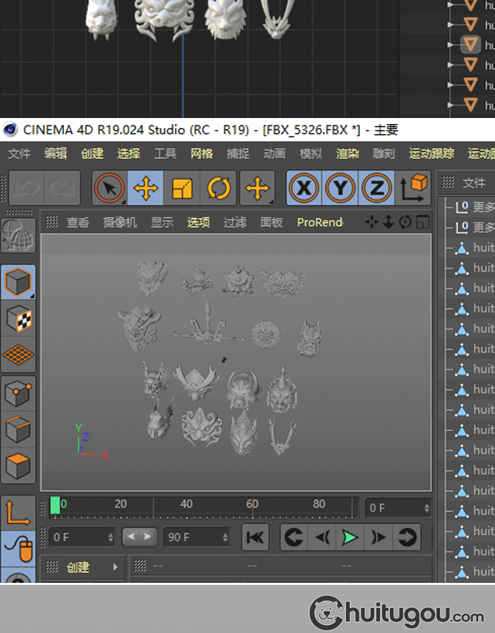Screen dimensions: 495x633
Task: Open viewport 选项 menu
Action: [199, 222]
